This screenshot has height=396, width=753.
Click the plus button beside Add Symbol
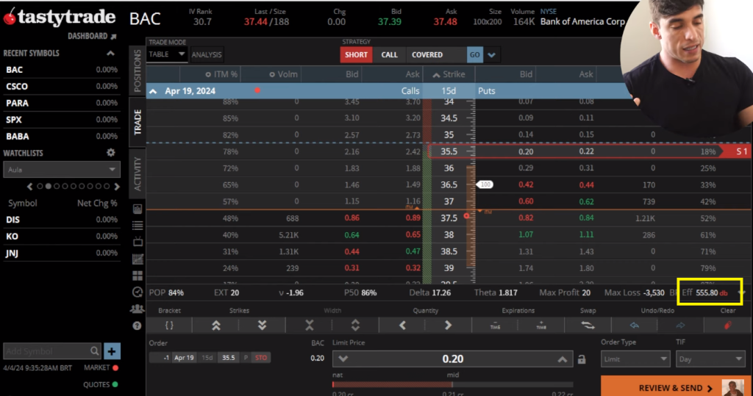point(112,351)
